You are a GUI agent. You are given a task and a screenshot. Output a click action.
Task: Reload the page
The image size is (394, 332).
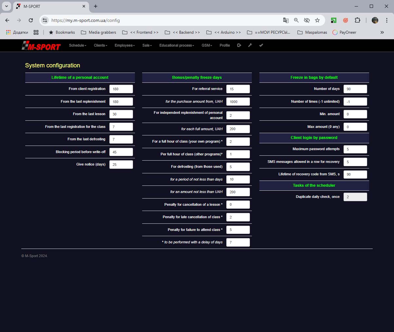tap(31, 20)
